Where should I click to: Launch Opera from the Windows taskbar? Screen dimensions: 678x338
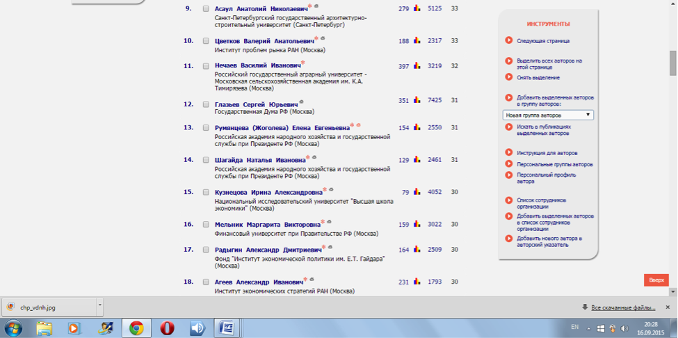[167, 328]
